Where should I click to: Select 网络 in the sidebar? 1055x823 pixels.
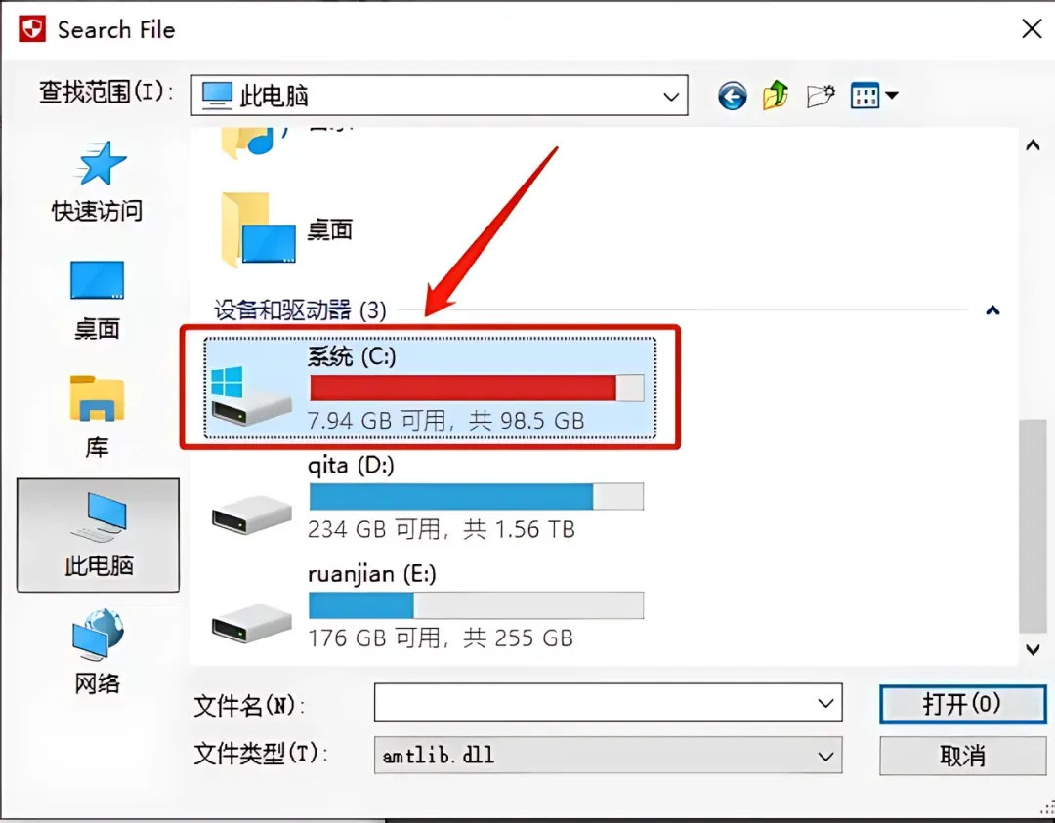[98, 651]
